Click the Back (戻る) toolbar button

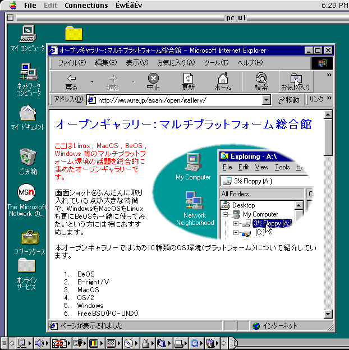[x=71, y=82]
